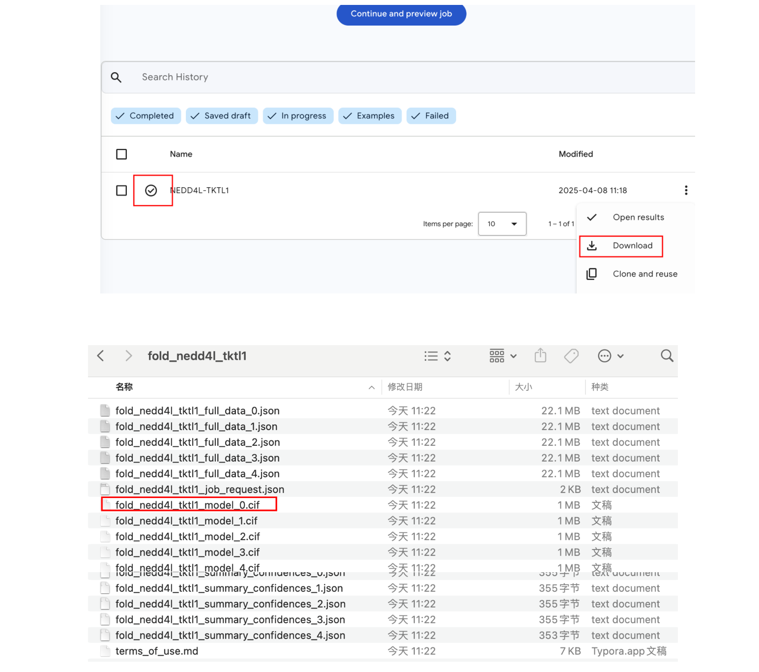Select fold_nedd4l_tktl1_summary_confidences_4.json file
Image resolution: width=759 pixels, height=672 pixels.
(382, 636)
